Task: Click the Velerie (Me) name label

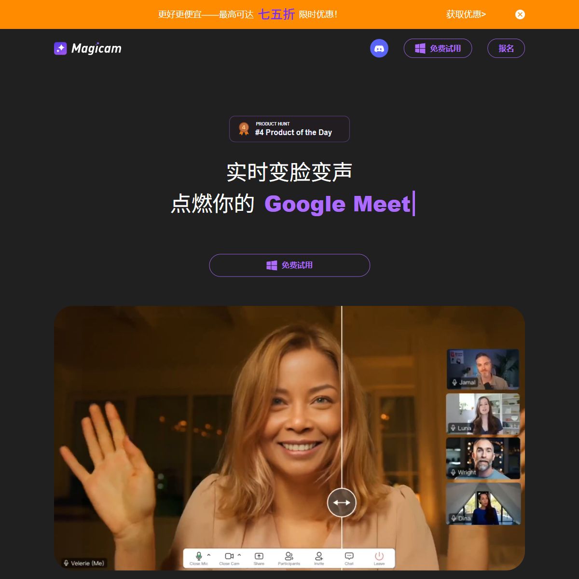Action: (x=84, y=563)
